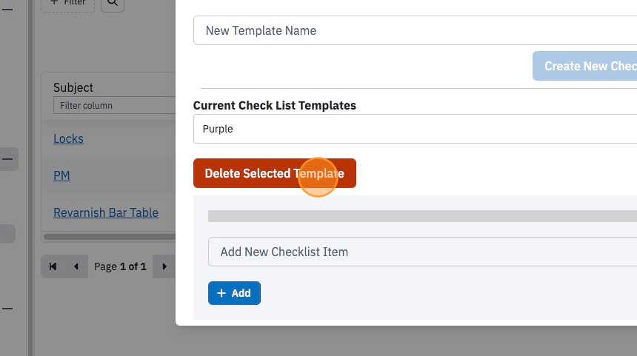Image resolution: width=637 pixels, height=356 pixels.
Task: Click Create New Checklist template button
Action: (585, 66)
